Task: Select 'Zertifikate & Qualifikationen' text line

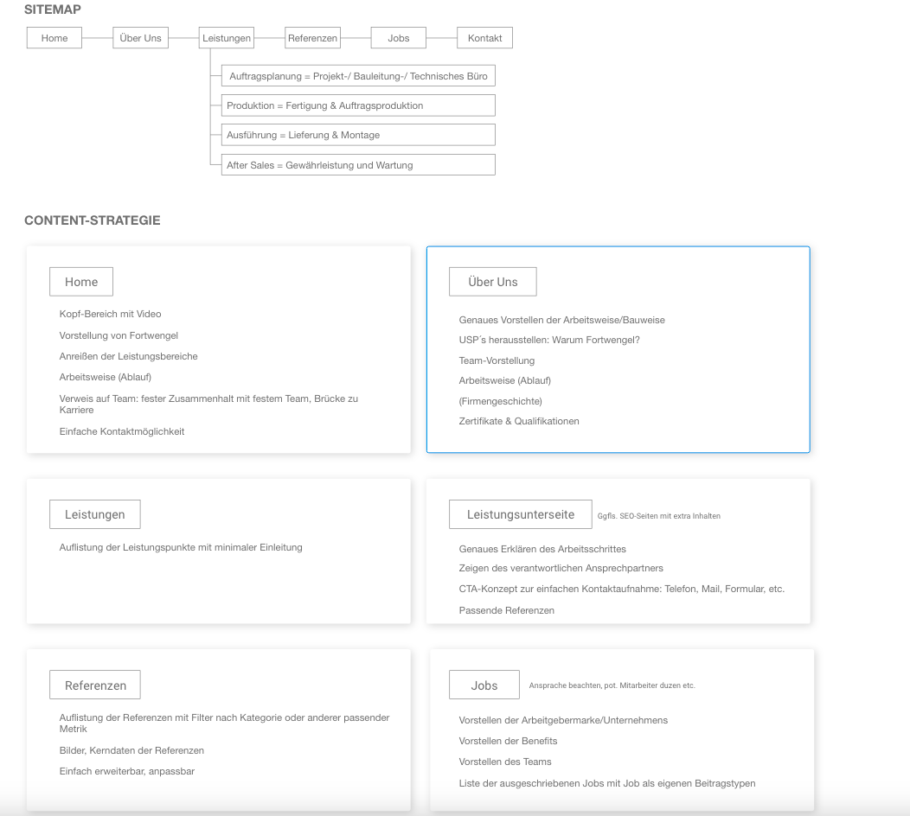Action: point(519,421)
